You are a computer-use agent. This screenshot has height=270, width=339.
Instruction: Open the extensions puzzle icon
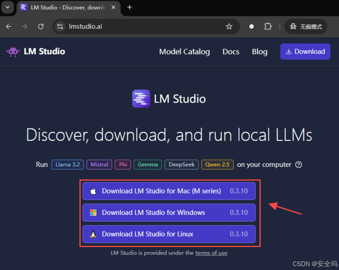268,26
